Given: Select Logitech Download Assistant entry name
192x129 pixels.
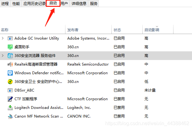Looking at the screenshot, I should [x=39, y=108].
